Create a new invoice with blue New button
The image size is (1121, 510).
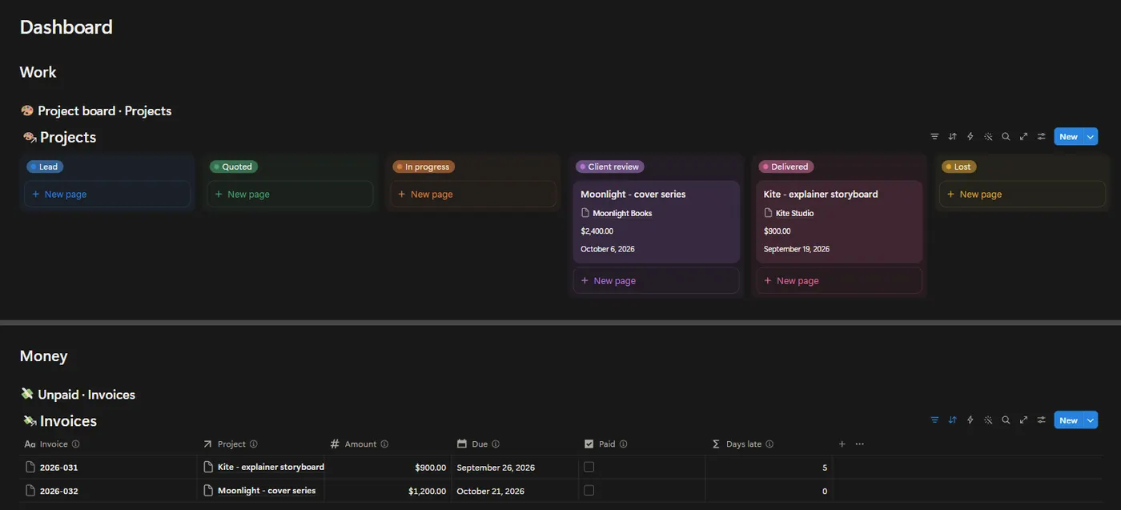[x=1068, y=420]
